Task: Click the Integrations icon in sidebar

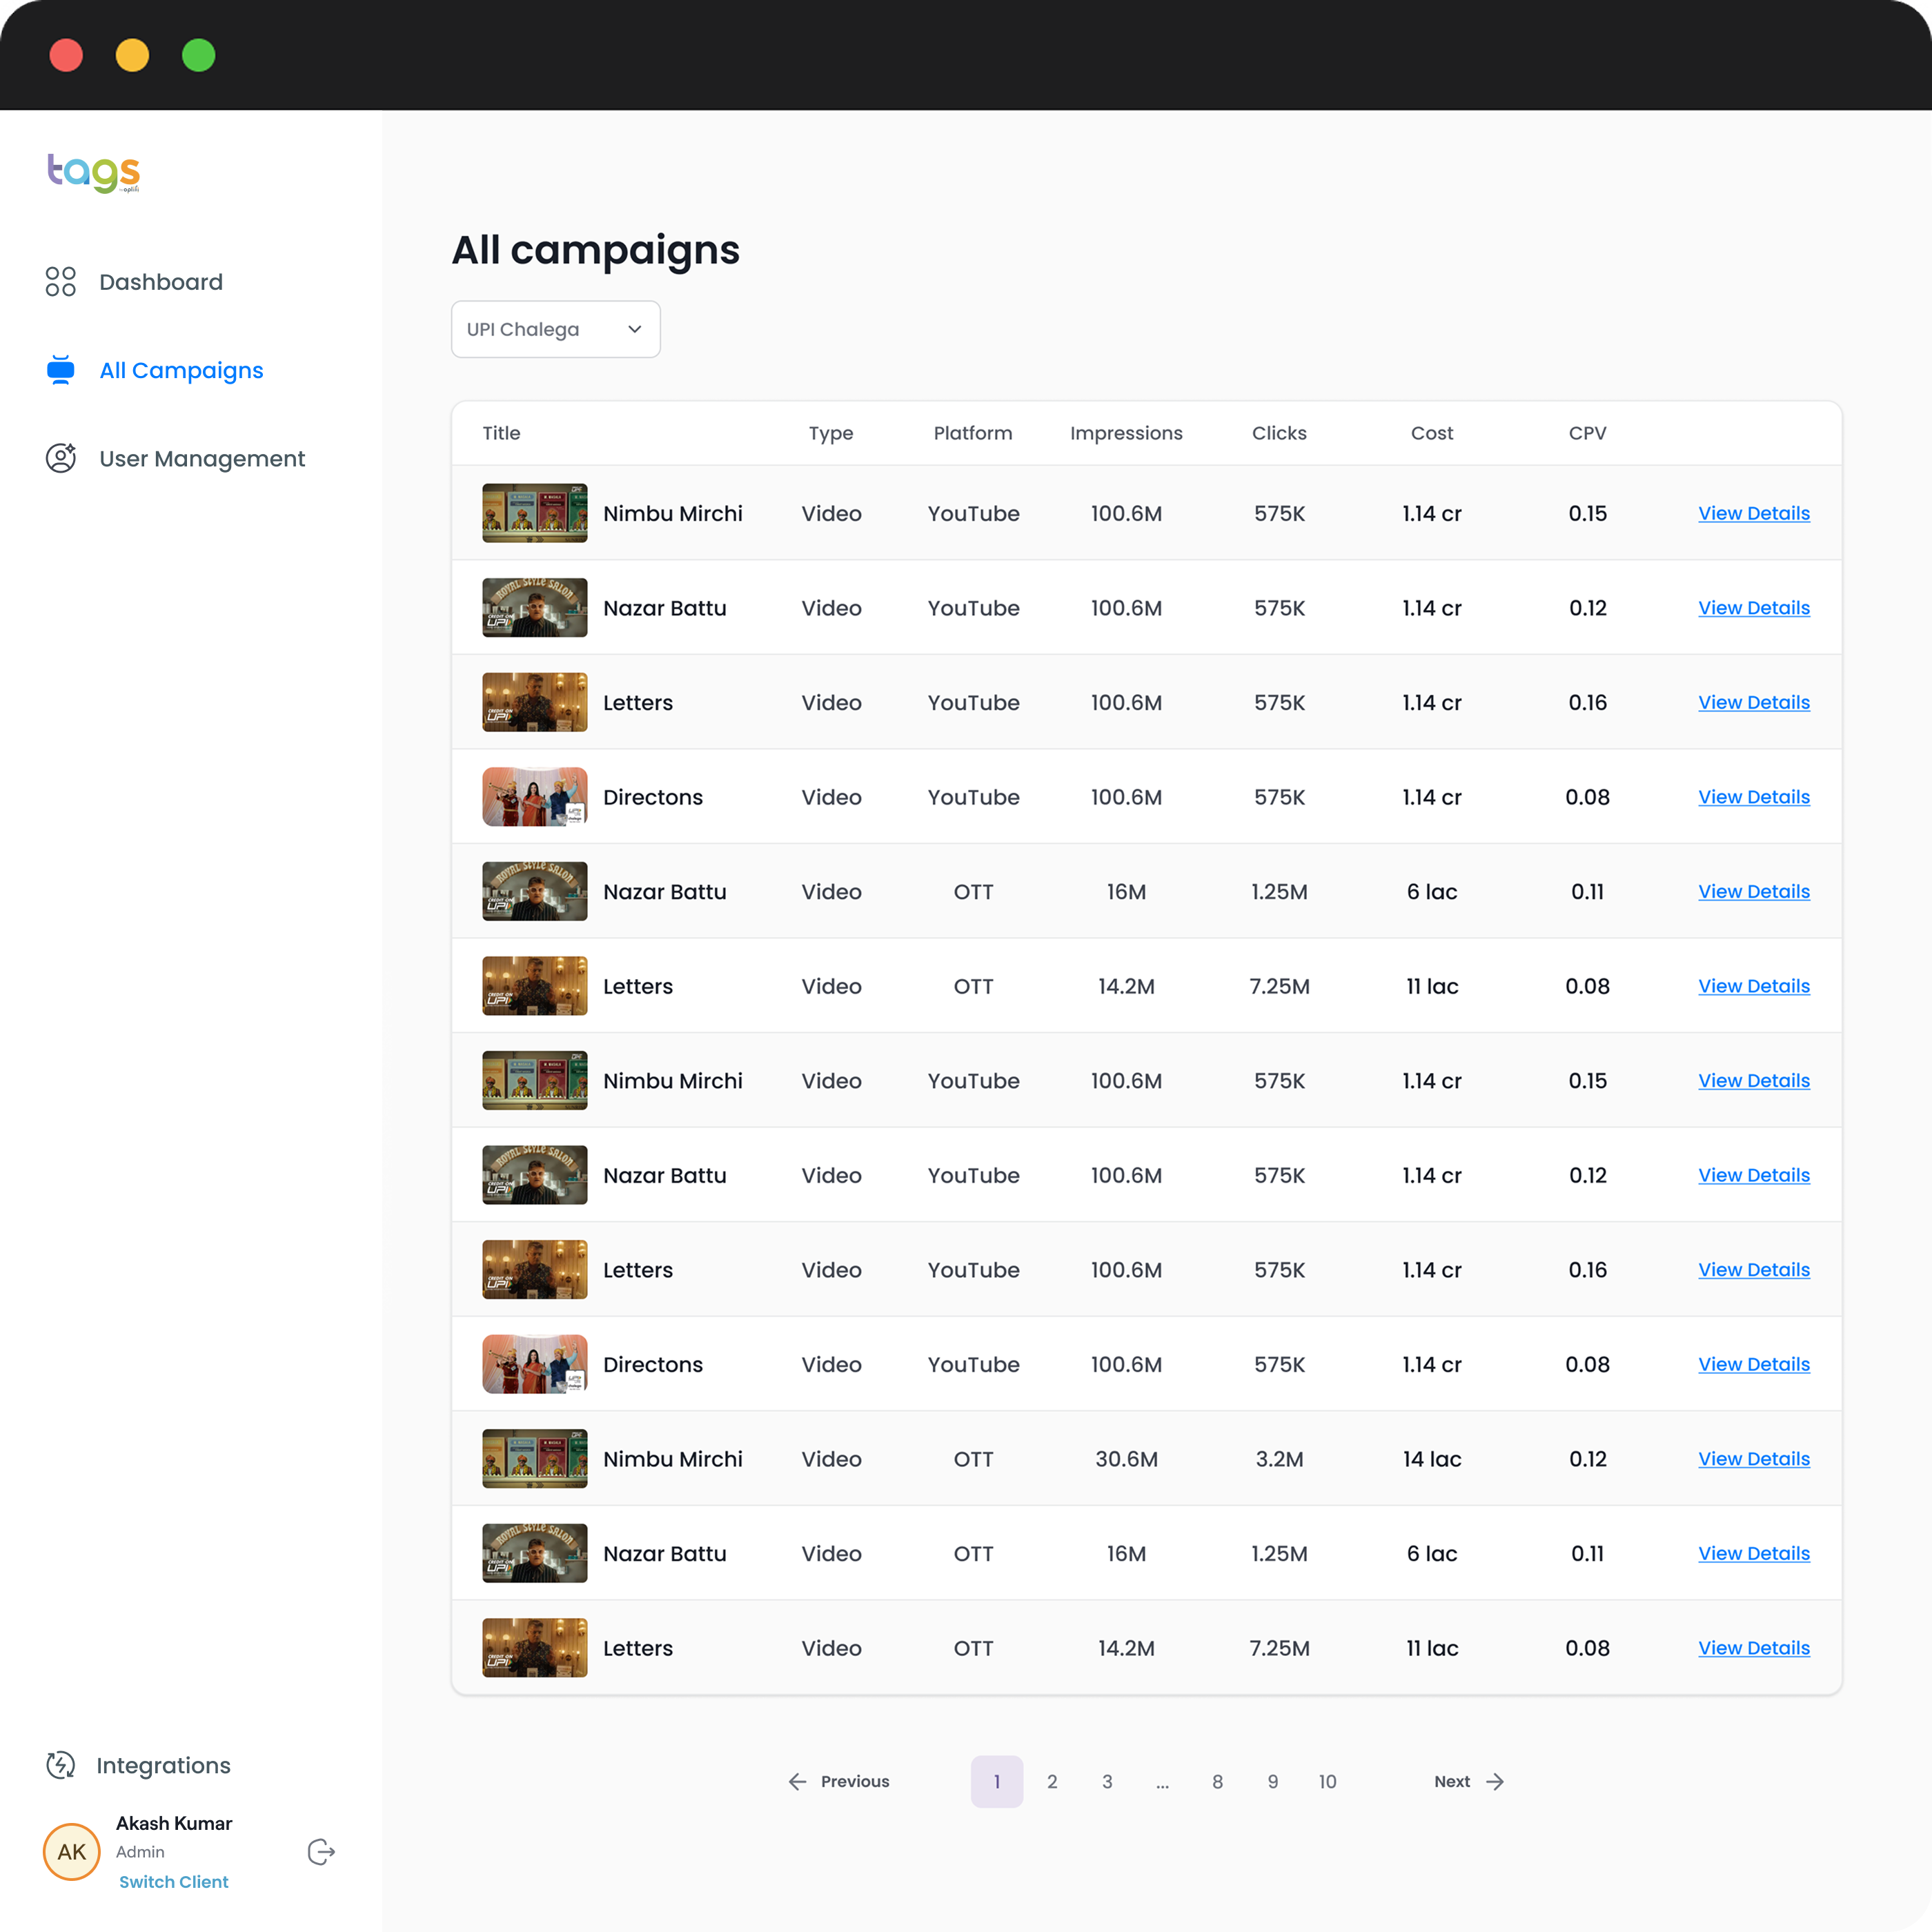Action: point(60,1765)
